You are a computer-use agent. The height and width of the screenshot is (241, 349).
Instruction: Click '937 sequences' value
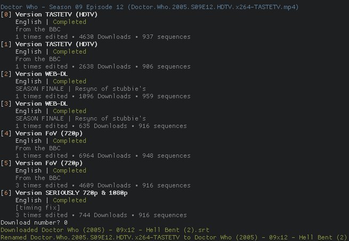pyautogui.click(x=166, y=37)
